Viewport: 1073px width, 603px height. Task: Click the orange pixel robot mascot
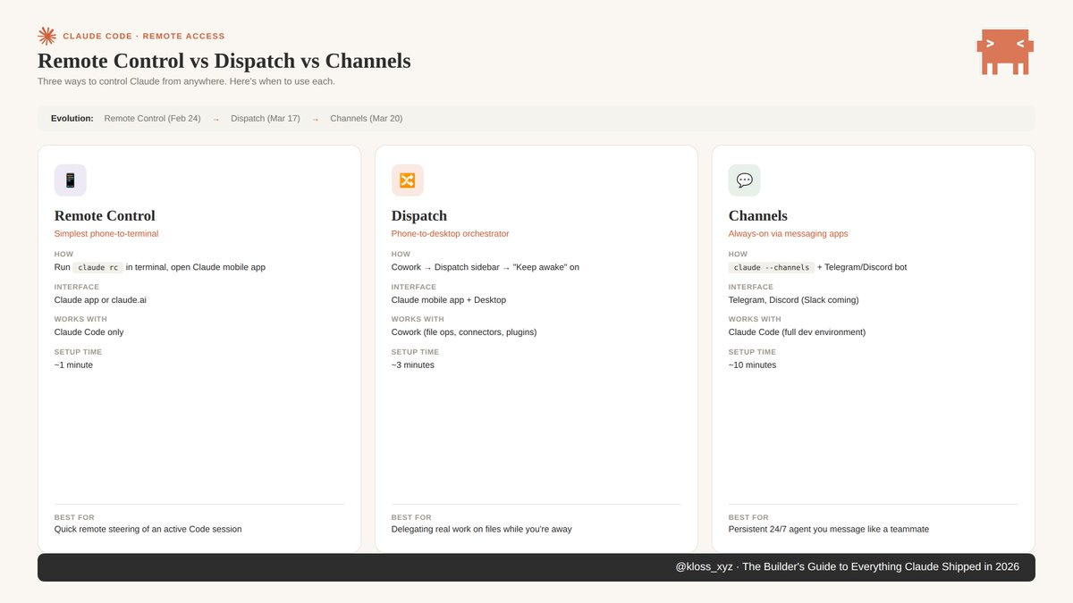coord(1006,52)
